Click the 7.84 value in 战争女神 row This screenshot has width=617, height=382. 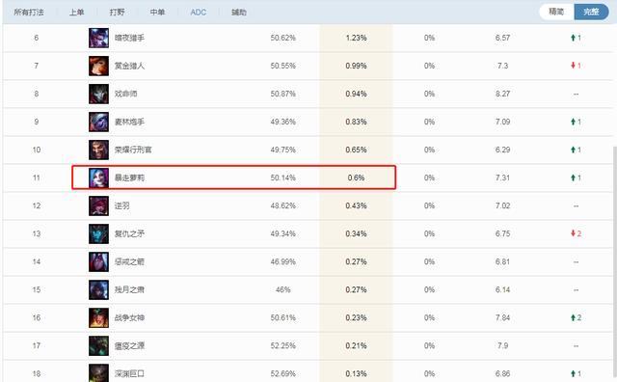pos(502,317)
